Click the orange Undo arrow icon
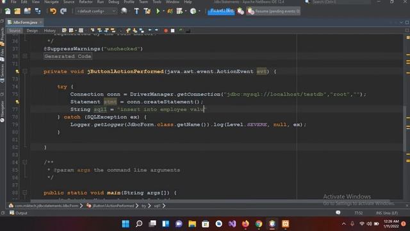This screenshot has width=410, height=231. [x=53, y=11]
